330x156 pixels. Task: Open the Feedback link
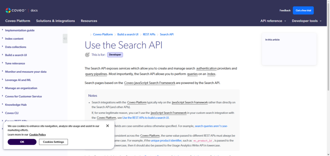tap(285, 10)
